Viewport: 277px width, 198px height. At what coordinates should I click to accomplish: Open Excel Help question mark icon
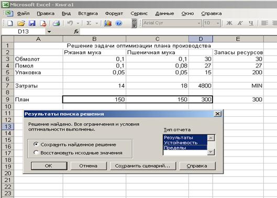pos(119,23)
